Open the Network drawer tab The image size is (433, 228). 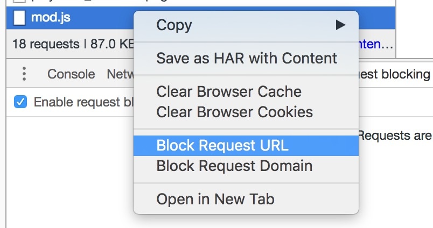pyautogui.click(x=120, y=74)
